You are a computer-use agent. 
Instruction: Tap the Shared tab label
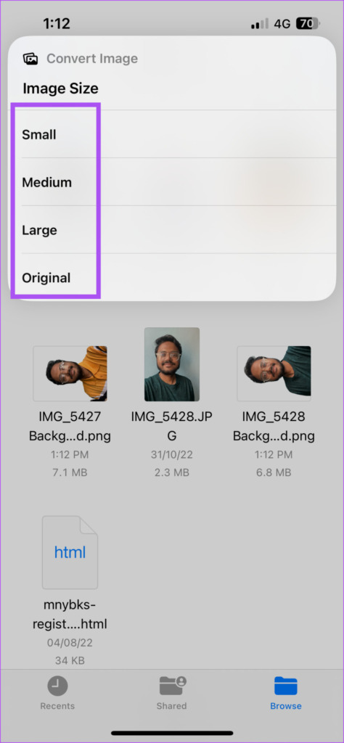(x=172, y=706)
